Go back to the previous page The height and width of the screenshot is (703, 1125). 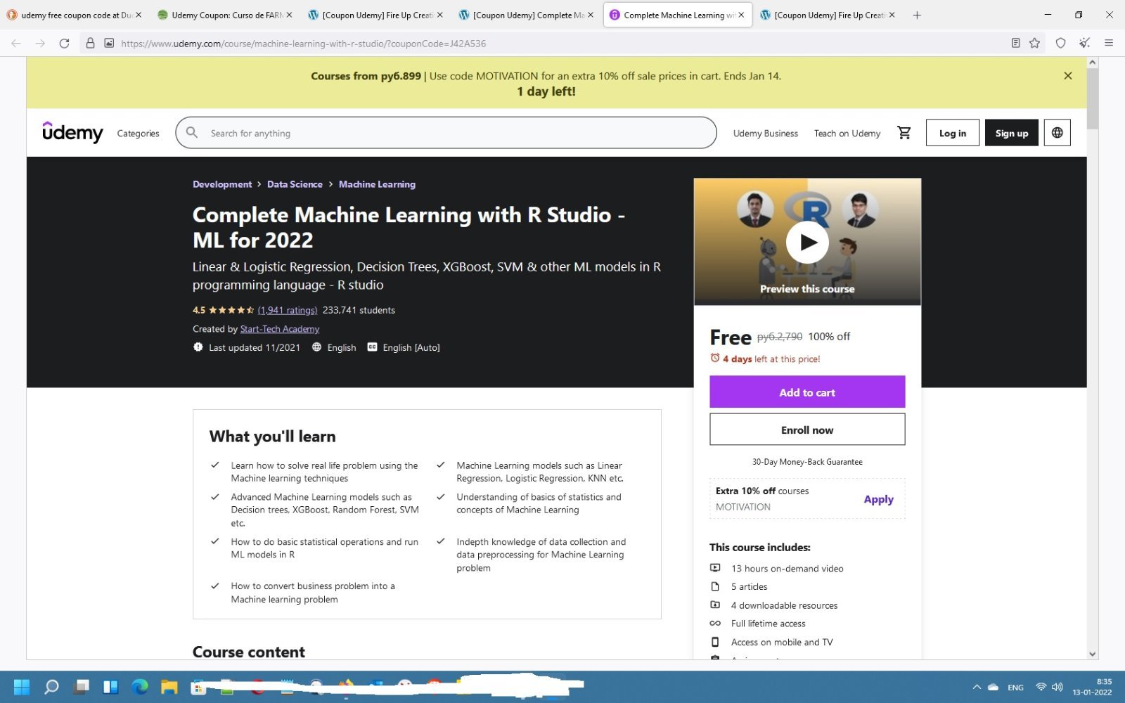click(16, 44)
